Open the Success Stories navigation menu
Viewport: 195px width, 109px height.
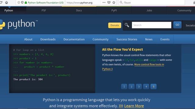point(127,39)
